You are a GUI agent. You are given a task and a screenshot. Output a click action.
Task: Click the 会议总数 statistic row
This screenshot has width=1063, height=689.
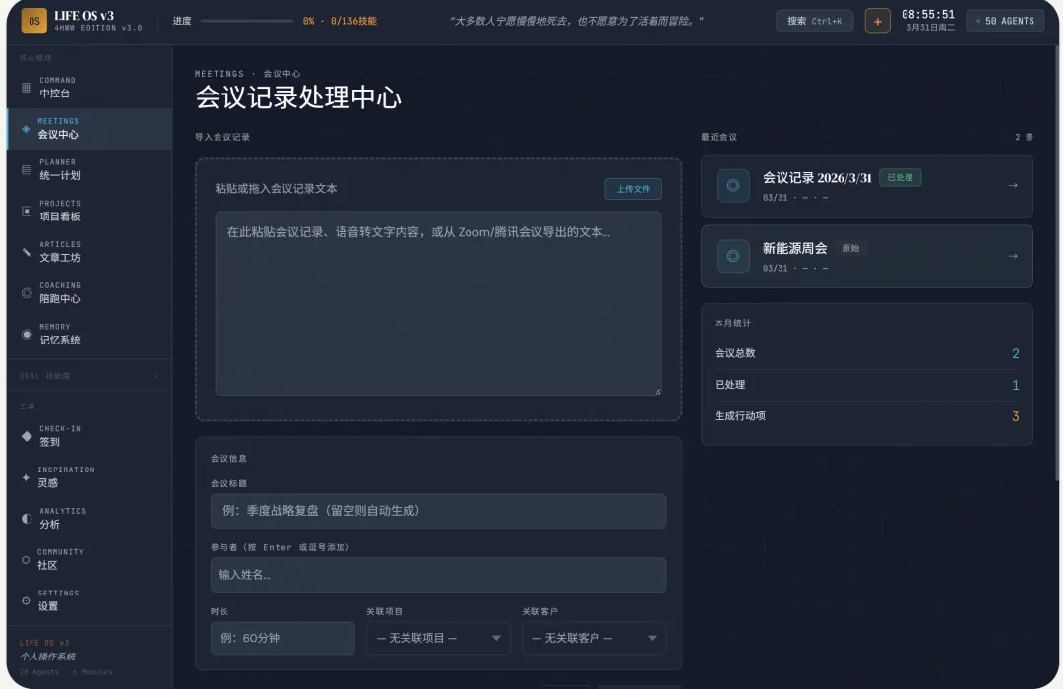click(x=866, y=353)
